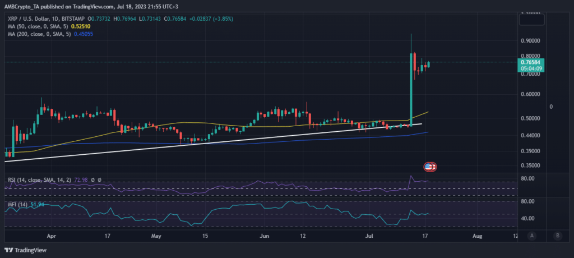
Task: Click the Aug label on the time axis
Action: click(x=477, y=237)
